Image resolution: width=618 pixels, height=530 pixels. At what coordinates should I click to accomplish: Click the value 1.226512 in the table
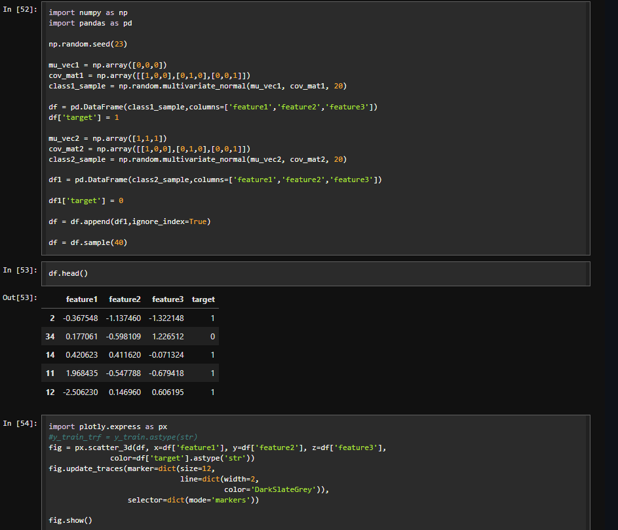click(168, 337)
